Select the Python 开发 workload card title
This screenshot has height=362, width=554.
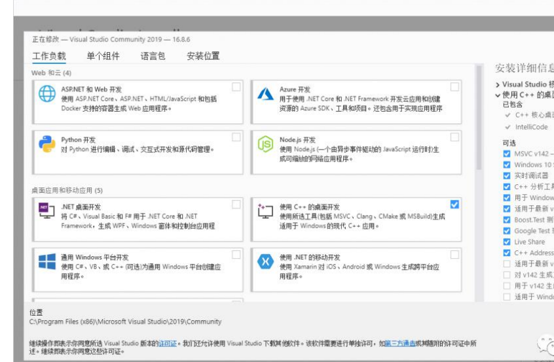(x=78, y=140)
